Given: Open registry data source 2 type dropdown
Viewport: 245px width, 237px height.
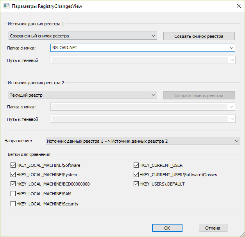Looking at the screenshot, I should [x=153, y=95].
